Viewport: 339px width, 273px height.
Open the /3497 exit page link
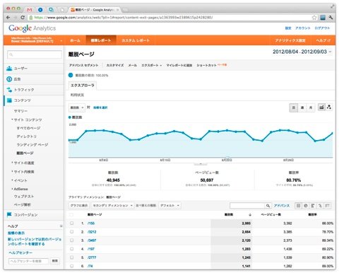click(x=92, y=240)
